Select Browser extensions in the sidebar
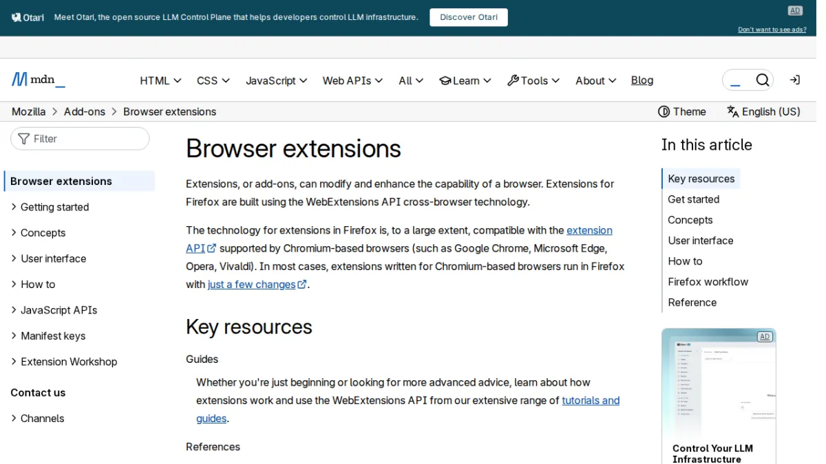This screenshot has width=826, height=464. pyautogui.click(x=80, y=181)
